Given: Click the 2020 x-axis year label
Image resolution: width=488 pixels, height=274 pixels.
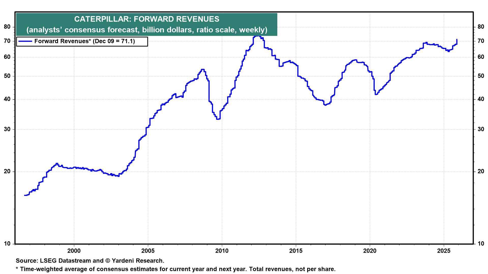Looking at the screenshot, I should pos(370,251).
